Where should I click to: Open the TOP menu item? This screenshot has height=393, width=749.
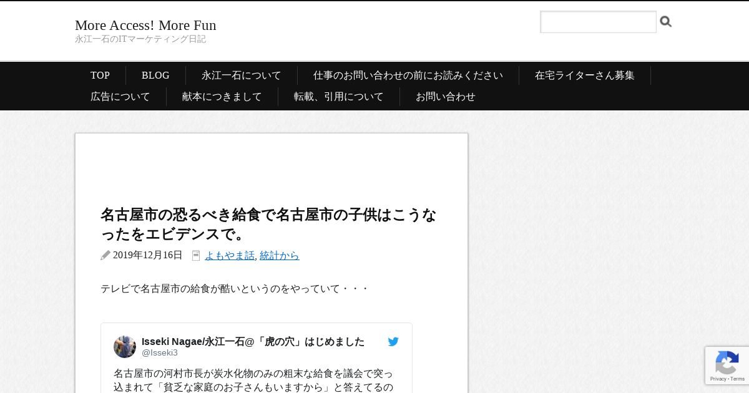click(100, 75)
